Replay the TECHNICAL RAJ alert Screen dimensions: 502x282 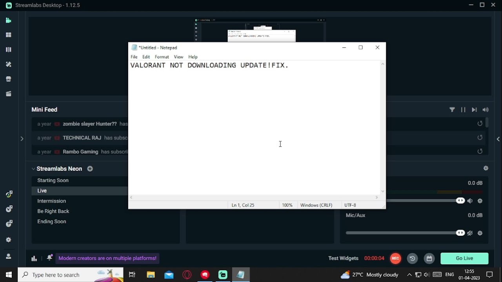480,137
